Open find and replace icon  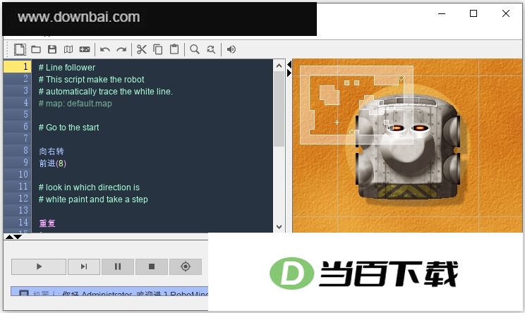tap(211, 49)
